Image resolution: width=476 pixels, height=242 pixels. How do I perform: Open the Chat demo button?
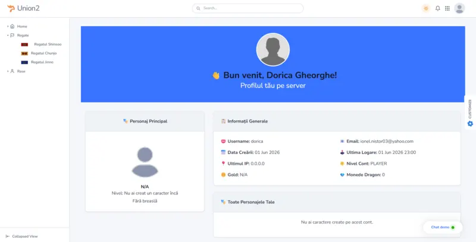[443, 227]
